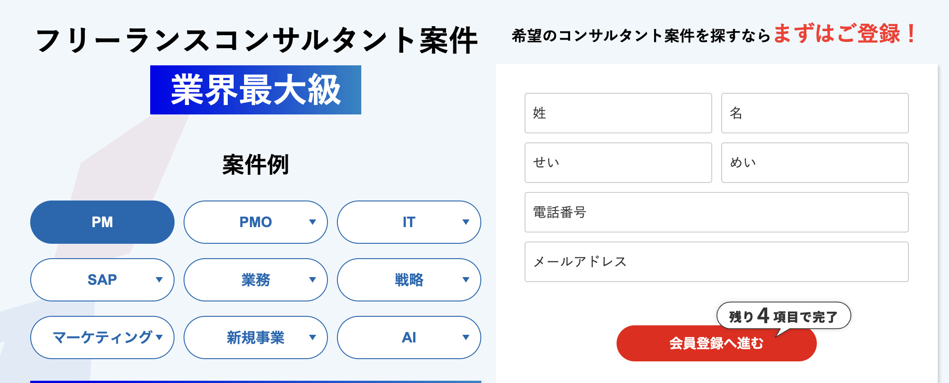
Task: Select the 戦略 category label
Action: [409, 280]
